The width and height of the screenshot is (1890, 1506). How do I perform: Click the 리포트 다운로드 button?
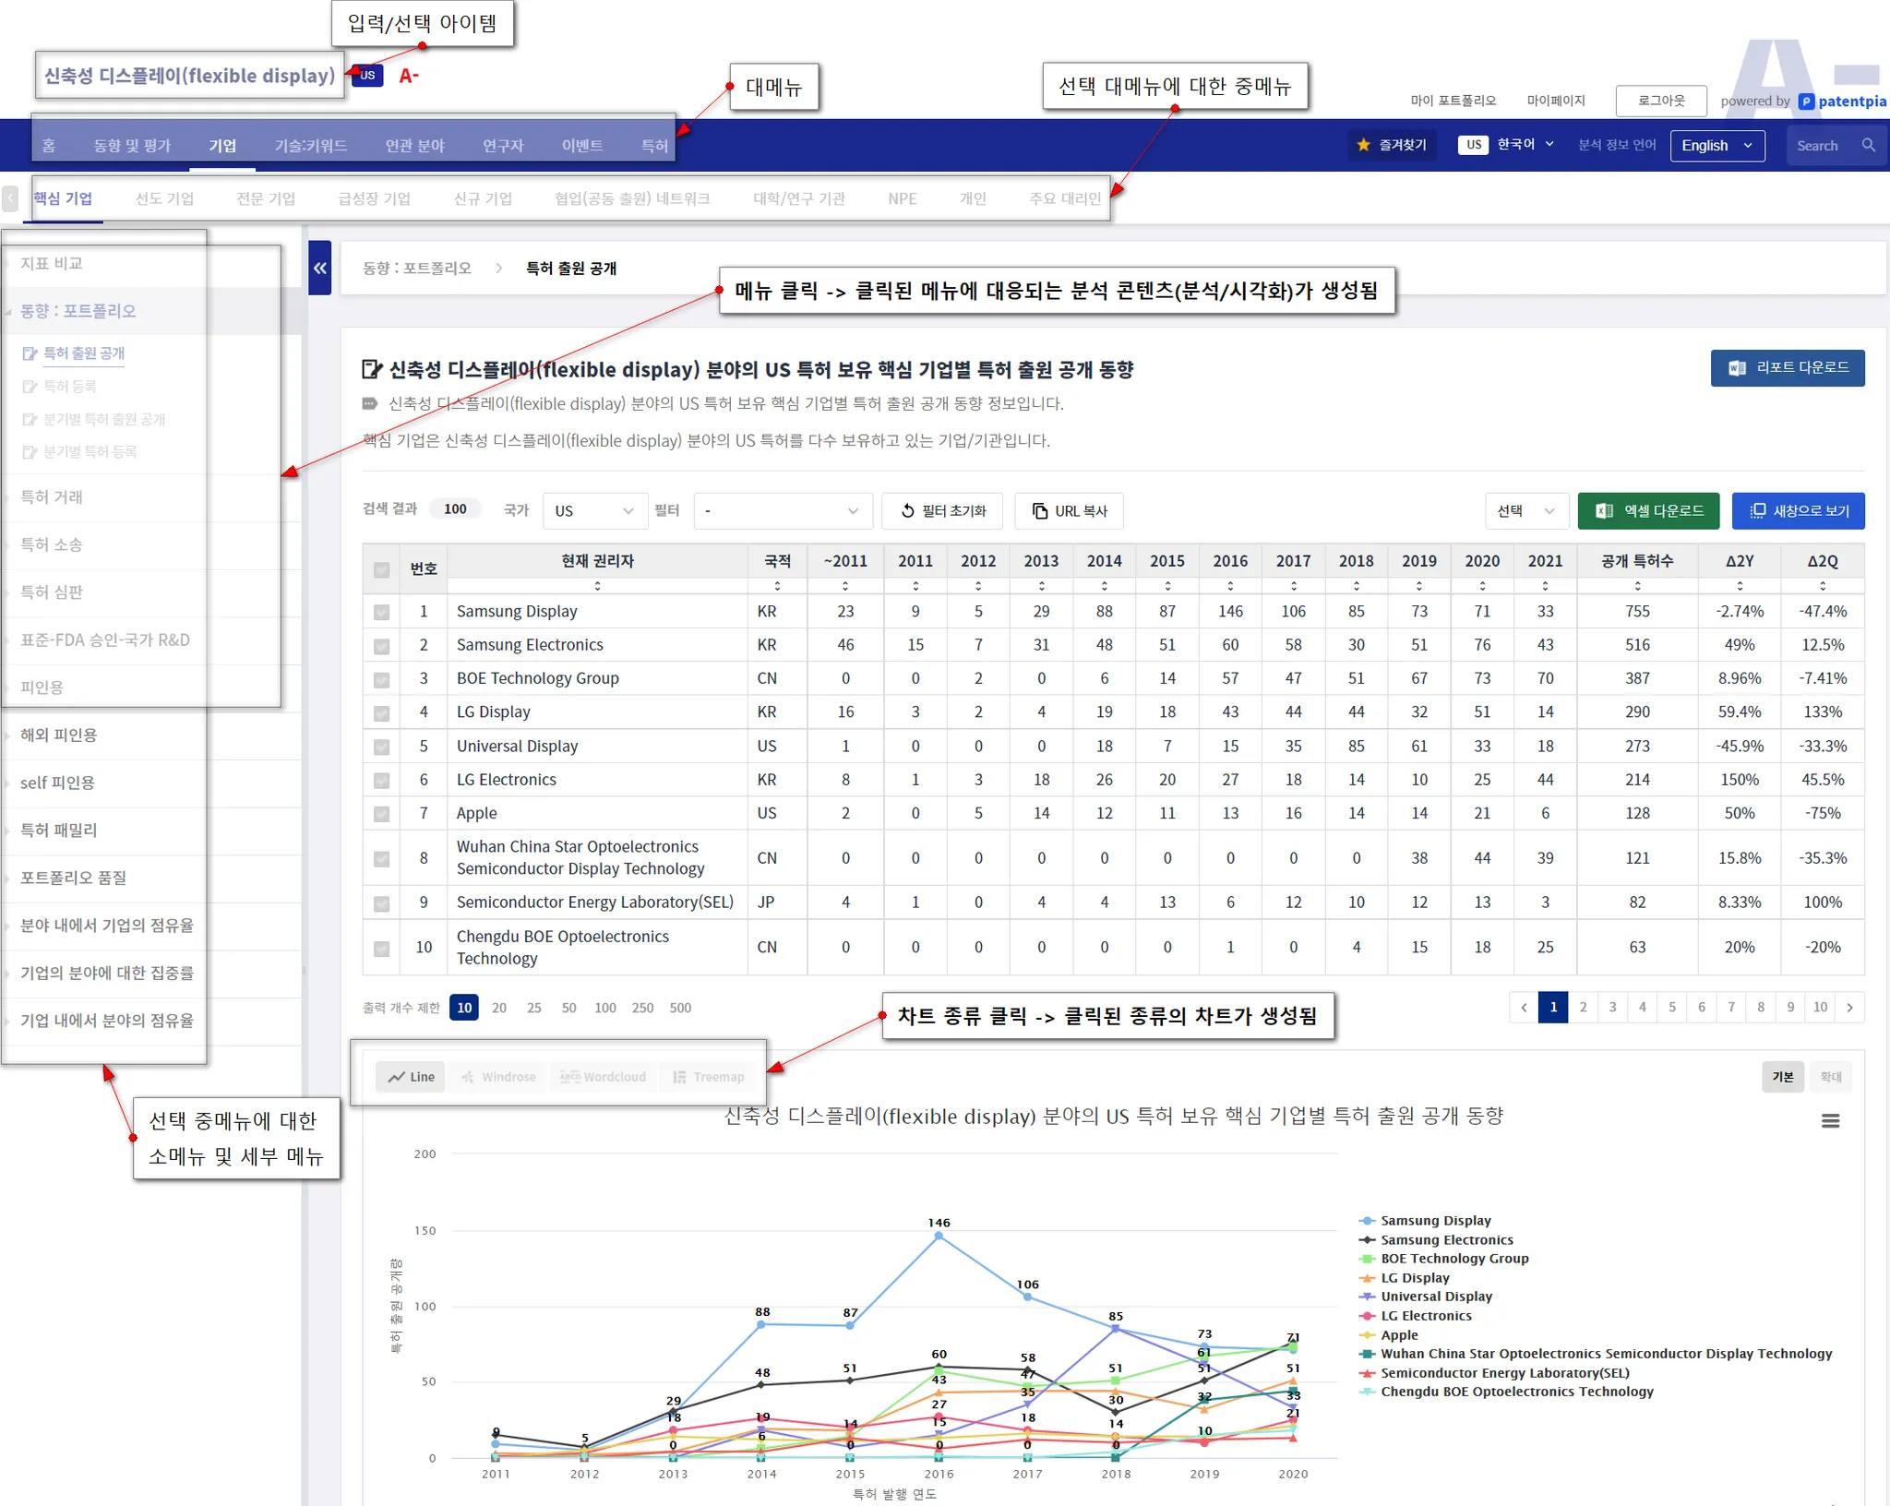click(x=1787, y=368)
